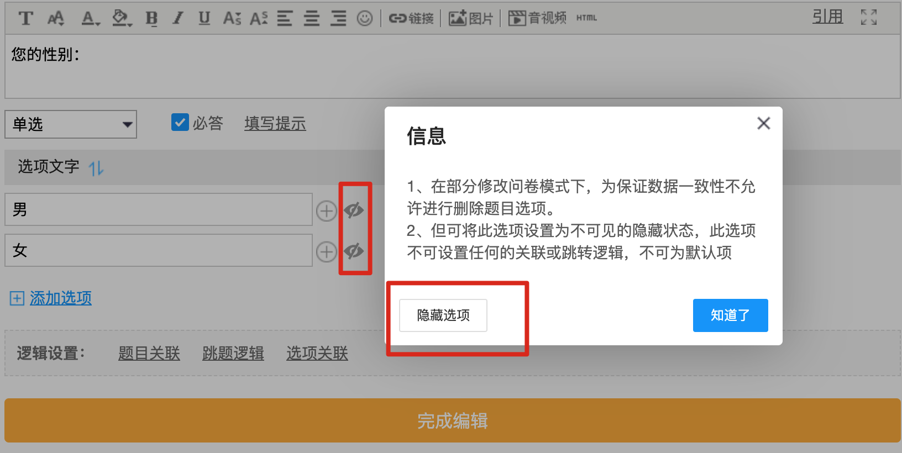Insert a hyperlink with the 链接 tool
The image size is (902, 453).
pyautogui.click(x=411, y=18)
